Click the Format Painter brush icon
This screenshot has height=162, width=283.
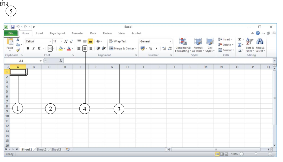(18, 50)
